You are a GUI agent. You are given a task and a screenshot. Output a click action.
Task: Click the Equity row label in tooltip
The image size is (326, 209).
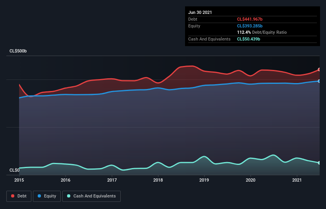(194, 26)
